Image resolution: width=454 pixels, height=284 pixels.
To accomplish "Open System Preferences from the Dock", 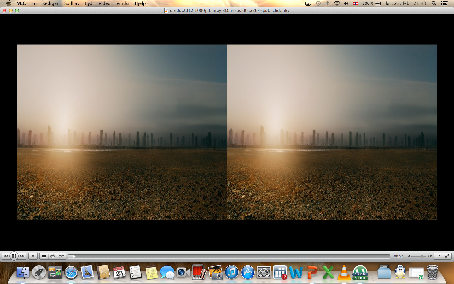I will pos(264,272).
